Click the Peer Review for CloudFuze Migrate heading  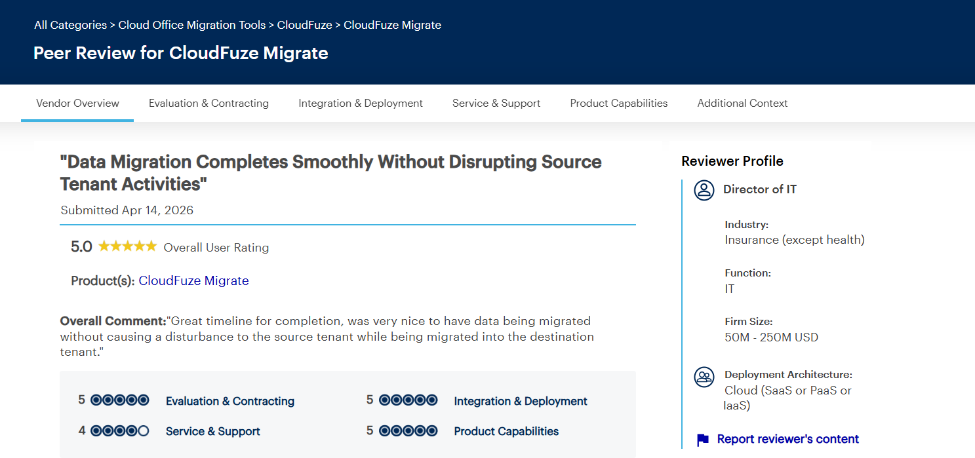(x=181, y=53)
